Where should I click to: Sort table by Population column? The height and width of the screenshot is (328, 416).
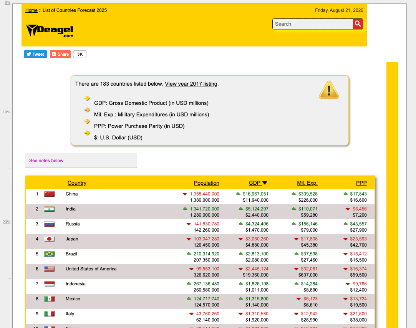(x=206, y=183)
